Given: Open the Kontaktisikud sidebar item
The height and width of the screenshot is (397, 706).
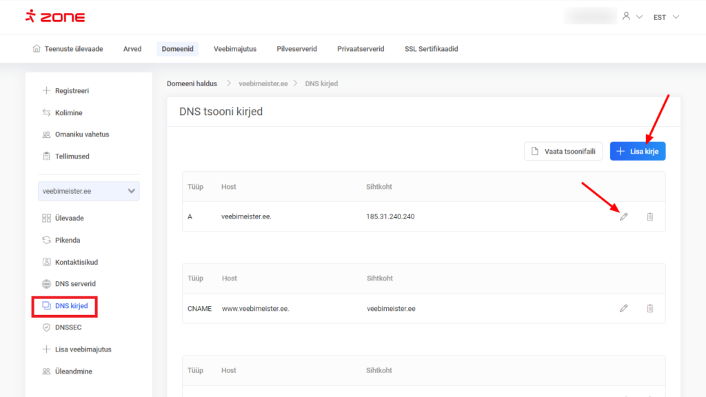Looking at the screenshot, I should (x=77, y=262).
